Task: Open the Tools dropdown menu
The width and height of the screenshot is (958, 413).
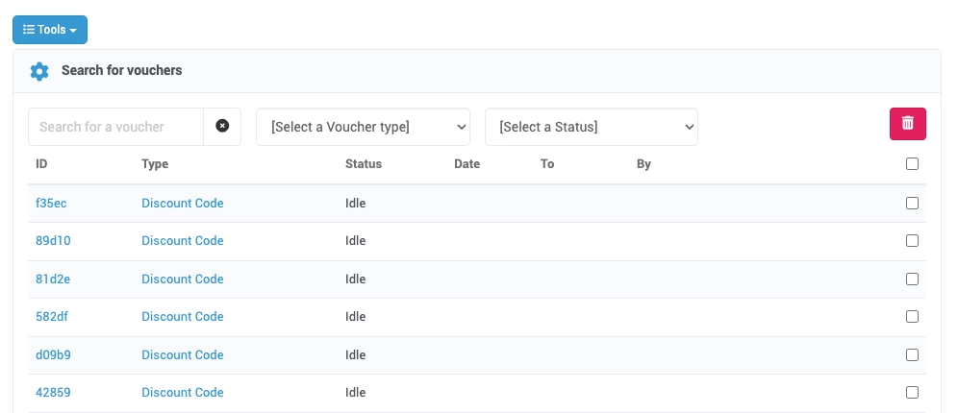Action: pyautogui.click(x=50, y=30)
